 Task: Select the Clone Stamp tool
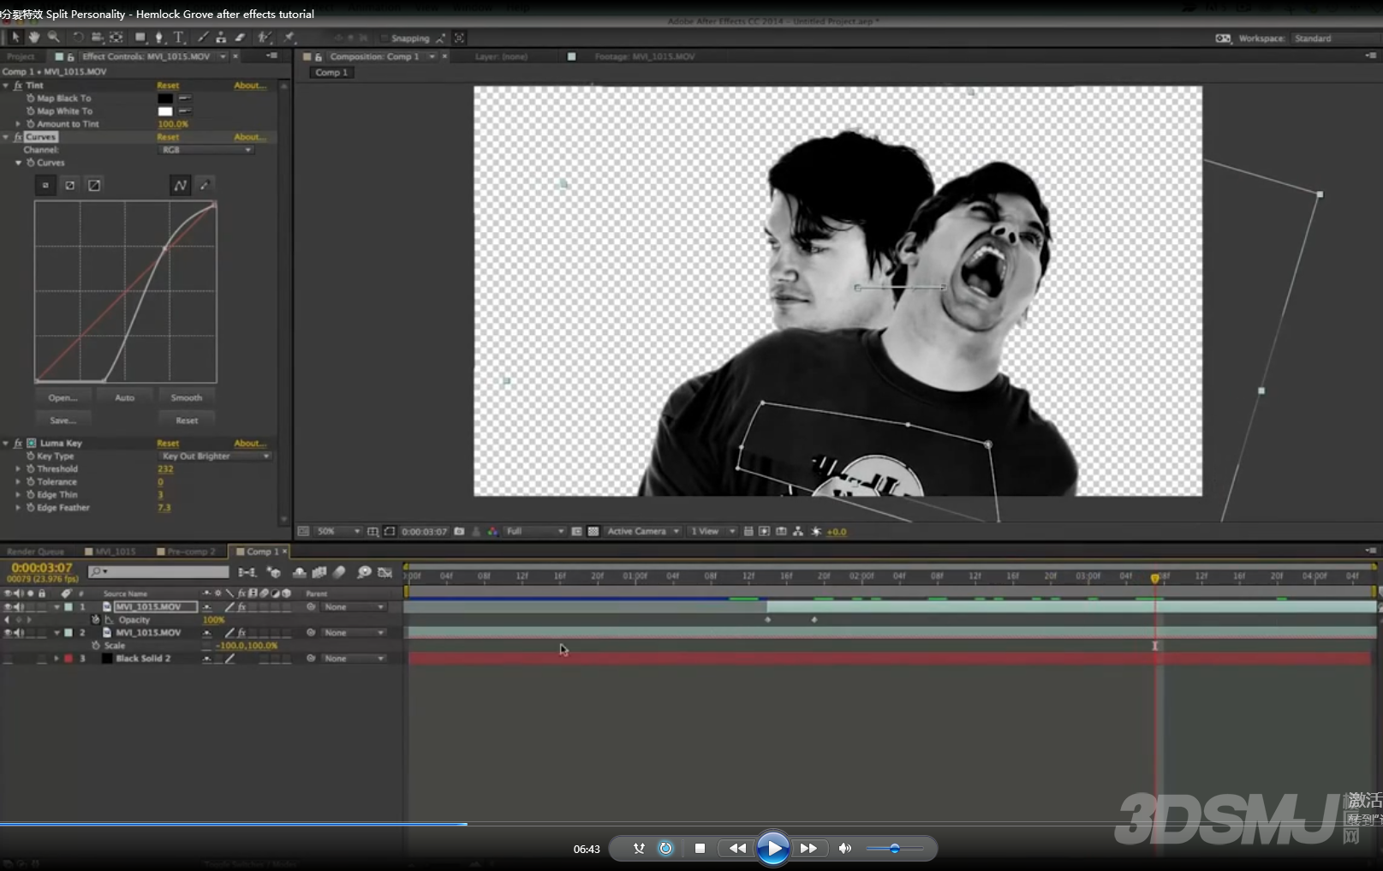pyautogui.click(x=221, y=38)
